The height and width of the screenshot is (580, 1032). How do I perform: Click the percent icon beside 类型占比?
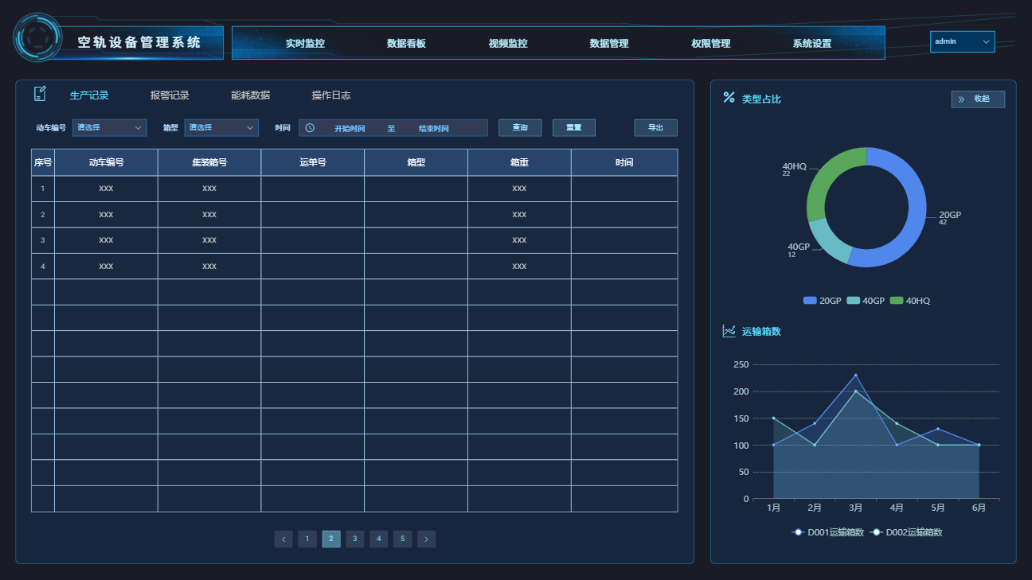tap(729, 98)
